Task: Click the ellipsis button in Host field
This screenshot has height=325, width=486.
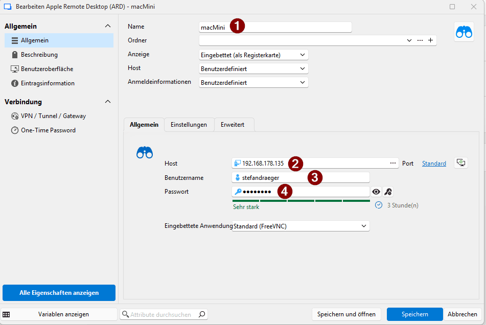Action: coord(393,163)
